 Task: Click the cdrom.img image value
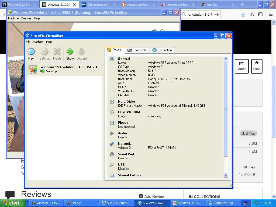pos(154,116)
